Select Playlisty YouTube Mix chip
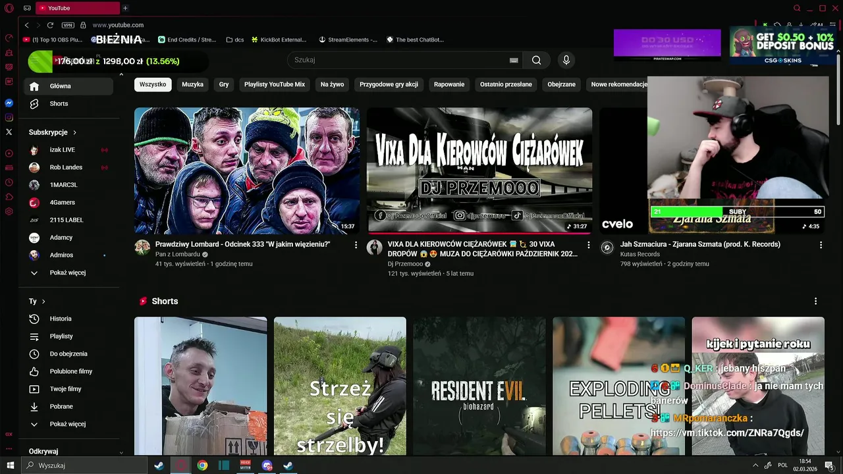Viewport: 843px width, 474px height. pyautogui.click(x=275, y=84)
